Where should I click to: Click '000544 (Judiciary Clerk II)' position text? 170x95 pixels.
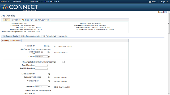pyautogui.click(x=33, y=30)
